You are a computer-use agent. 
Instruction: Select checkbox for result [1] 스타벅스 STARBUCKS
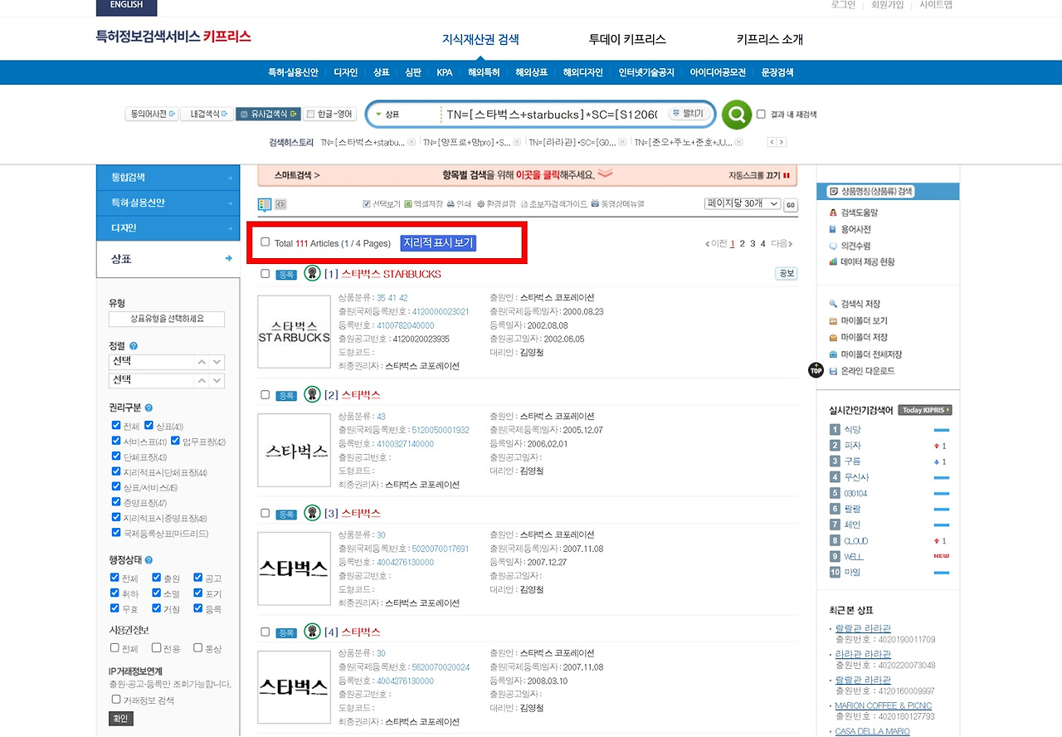(x=265, y=274)
